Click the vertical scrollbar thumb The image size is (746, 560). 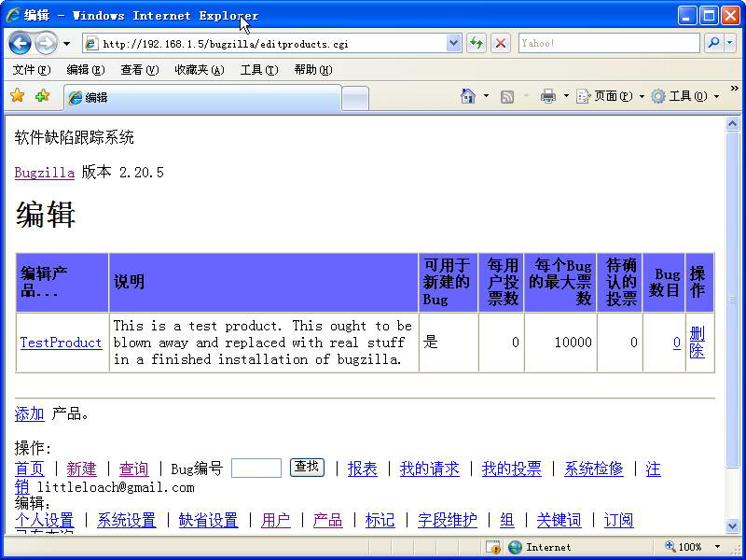(x=733, y=300)
